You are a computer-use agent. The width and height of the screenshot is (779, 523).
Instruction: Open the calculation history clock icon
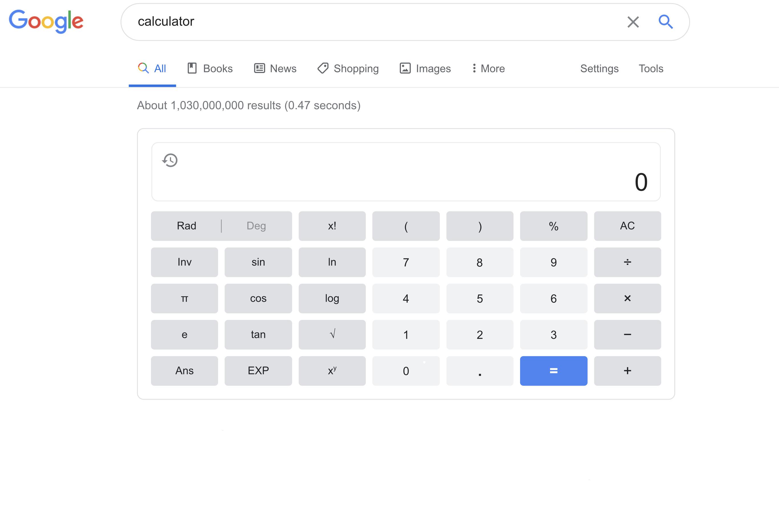(x=169, y=161)
